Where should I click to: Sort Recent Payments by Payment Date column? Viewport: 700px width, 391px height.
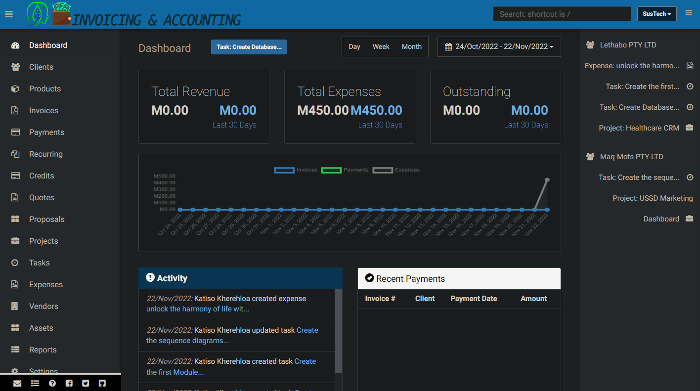(474, 299)
